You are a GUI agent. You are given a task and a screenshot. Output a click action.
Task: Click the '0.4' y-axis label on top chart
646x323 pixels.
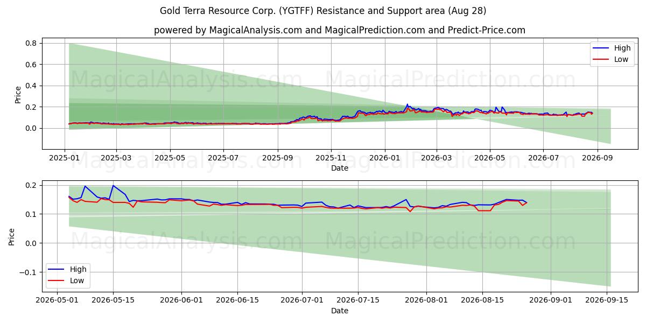pyautogui.click(x=31, y=86)
